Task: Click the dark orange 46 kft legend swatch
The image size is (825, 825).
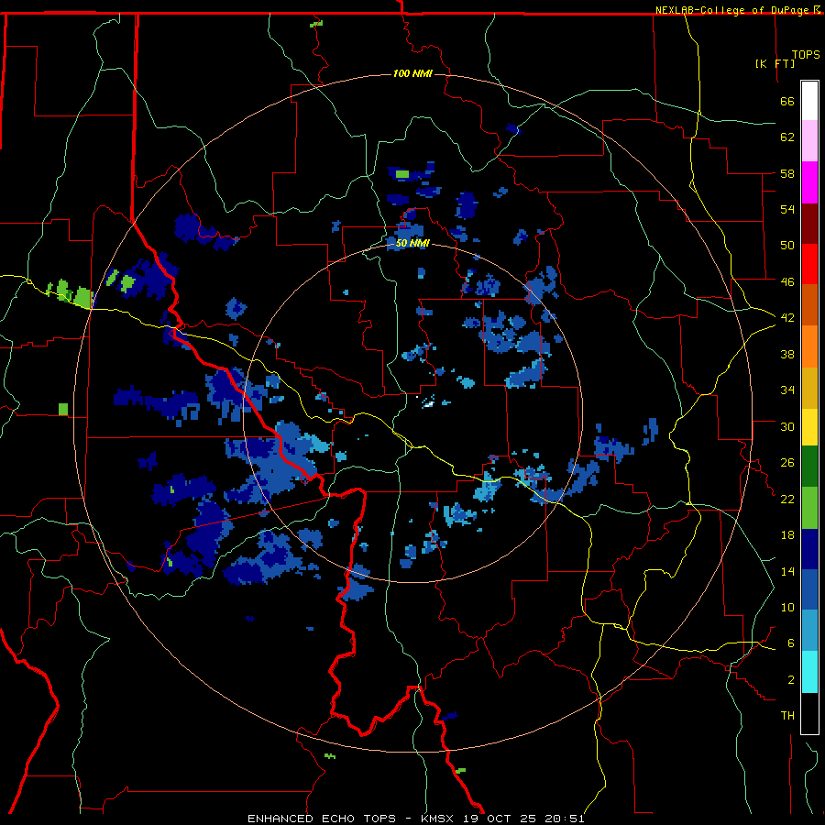Action: click(809, 304)
